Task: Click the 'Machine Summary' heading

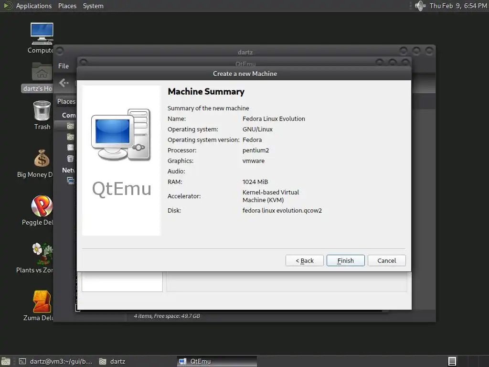Action: pyautogui.click(x=206, y=92)
